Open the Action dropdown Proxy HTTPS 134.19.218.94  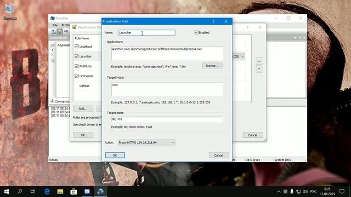(x=146, y=142)
